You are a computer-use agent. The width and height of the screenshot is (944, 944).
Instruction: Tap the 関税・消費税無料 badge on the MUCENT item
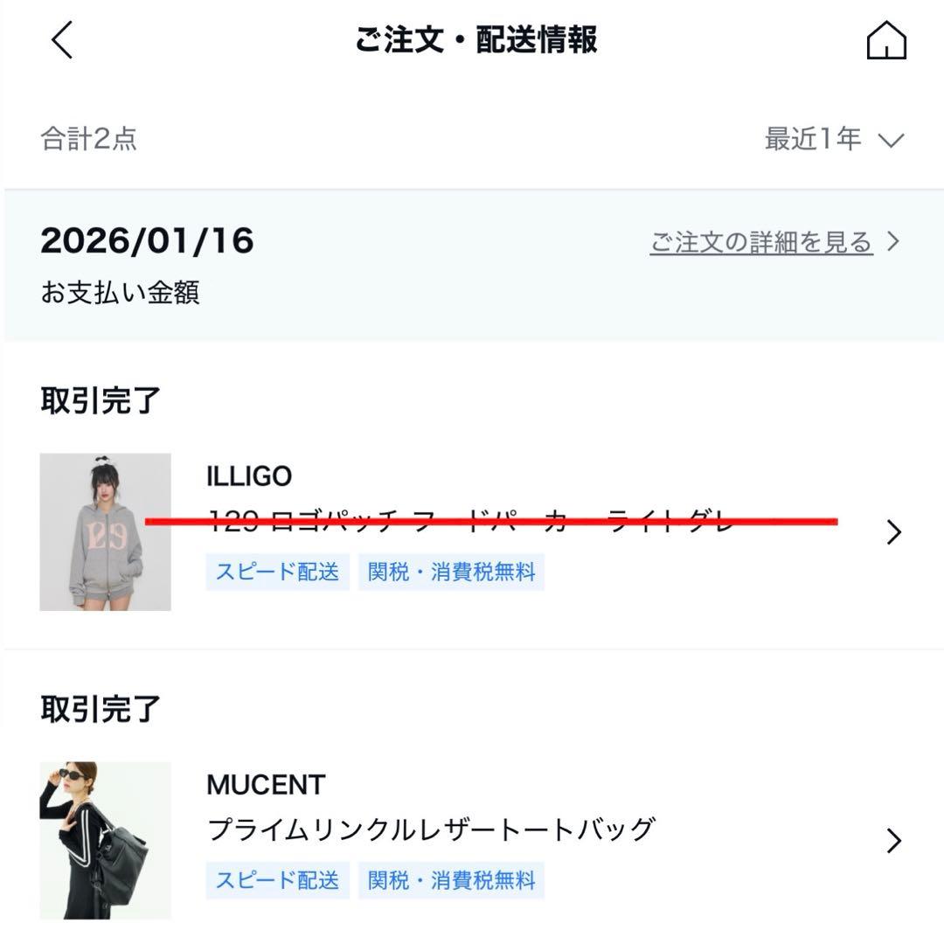tap(451, 880)
